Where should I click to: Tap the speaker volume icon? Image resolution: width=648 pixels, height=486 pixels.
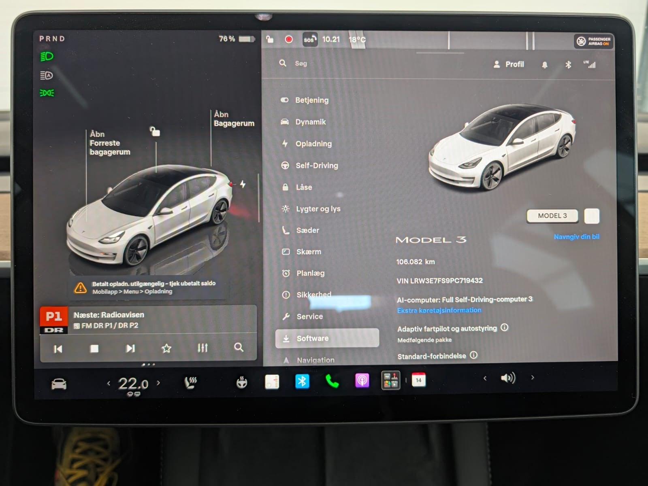pyautogui.click(x=508, y=378)
